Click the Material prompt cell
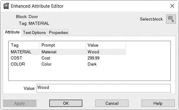 pos(49,52)
